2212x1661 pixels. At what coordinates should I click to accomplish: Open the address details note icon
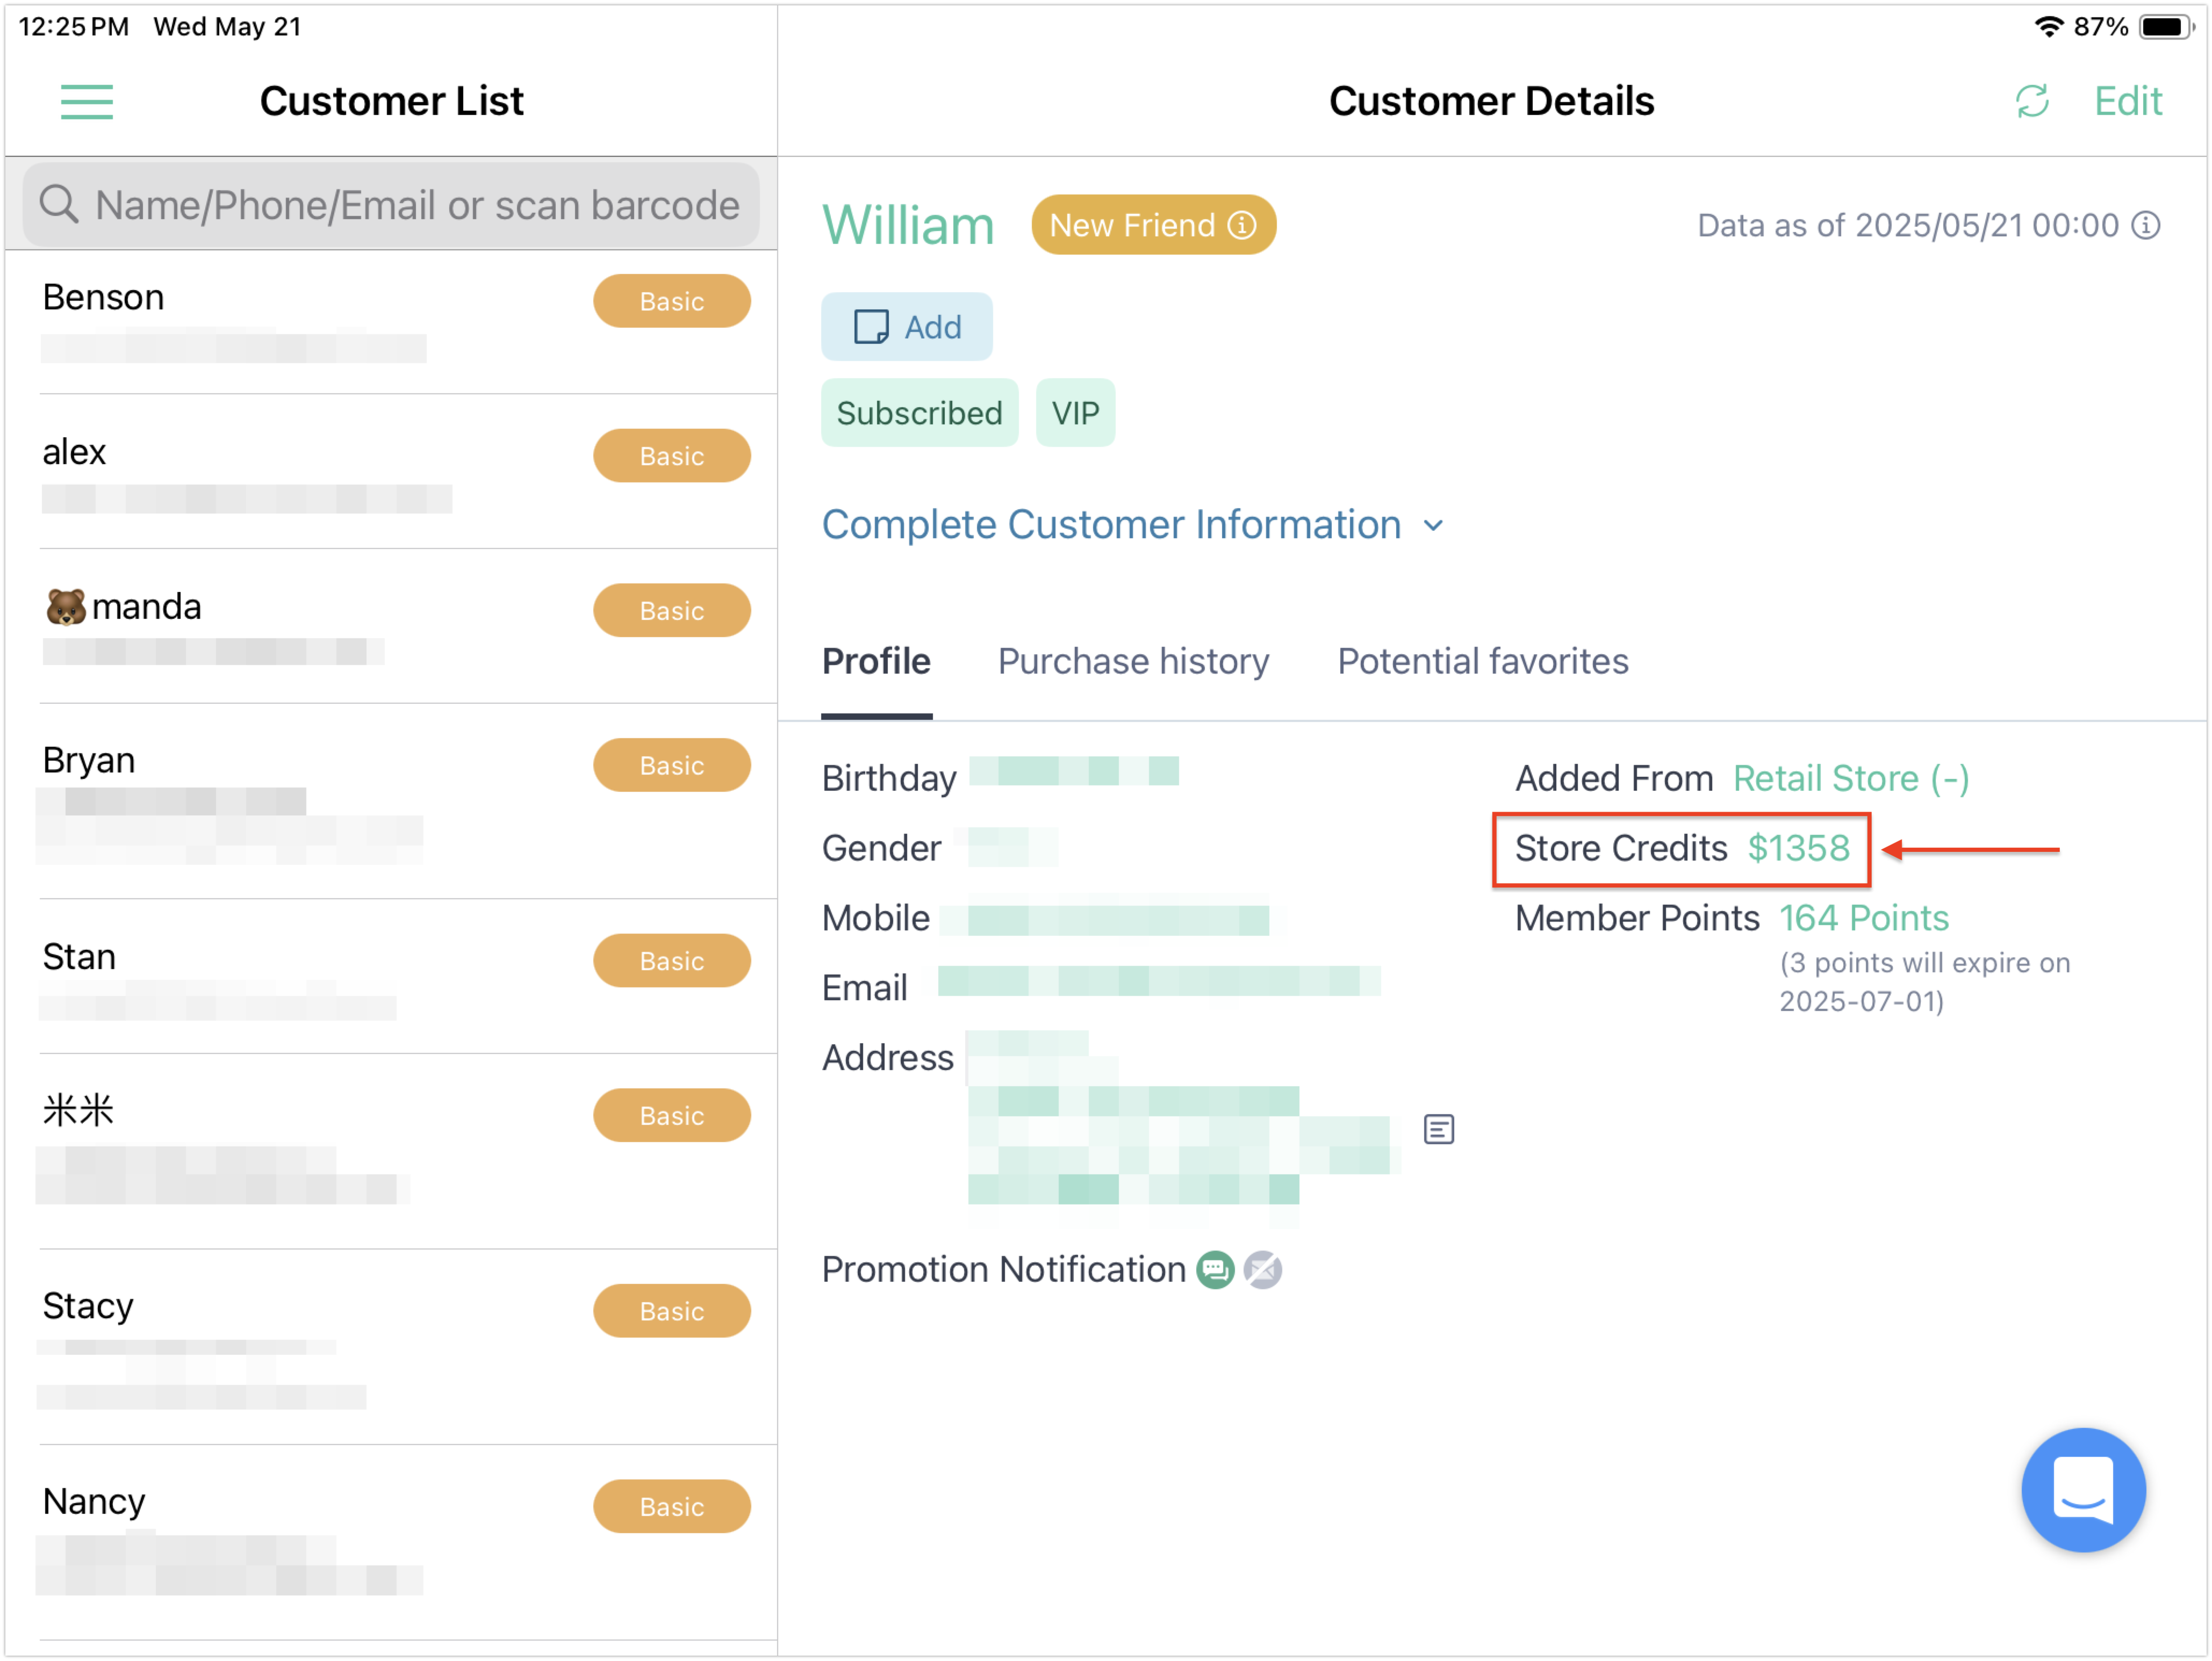click(x=1438, y=1129)
